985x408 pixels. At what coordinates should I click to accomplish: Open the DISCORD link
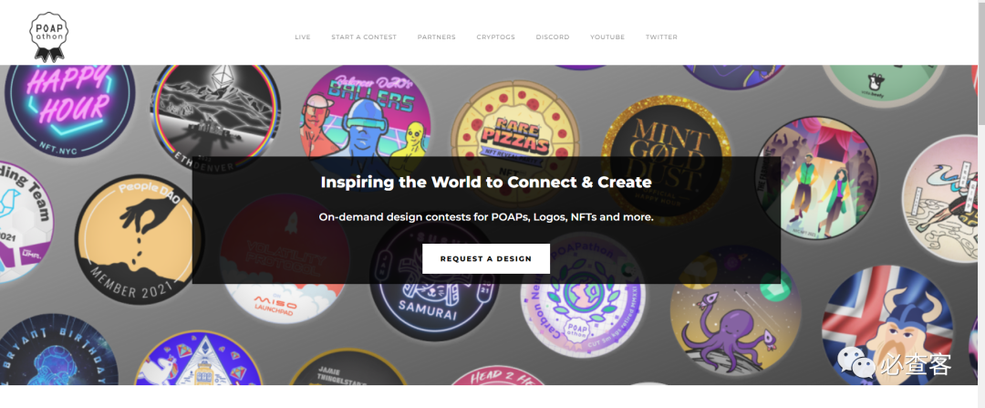(x=553, y=37)
